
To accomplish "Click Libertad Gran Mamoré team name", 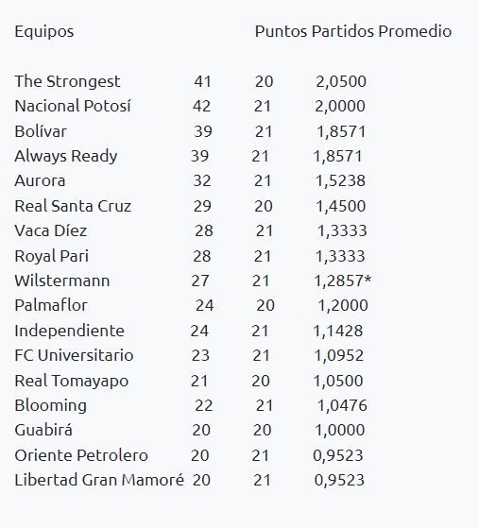I will point(99,480).
